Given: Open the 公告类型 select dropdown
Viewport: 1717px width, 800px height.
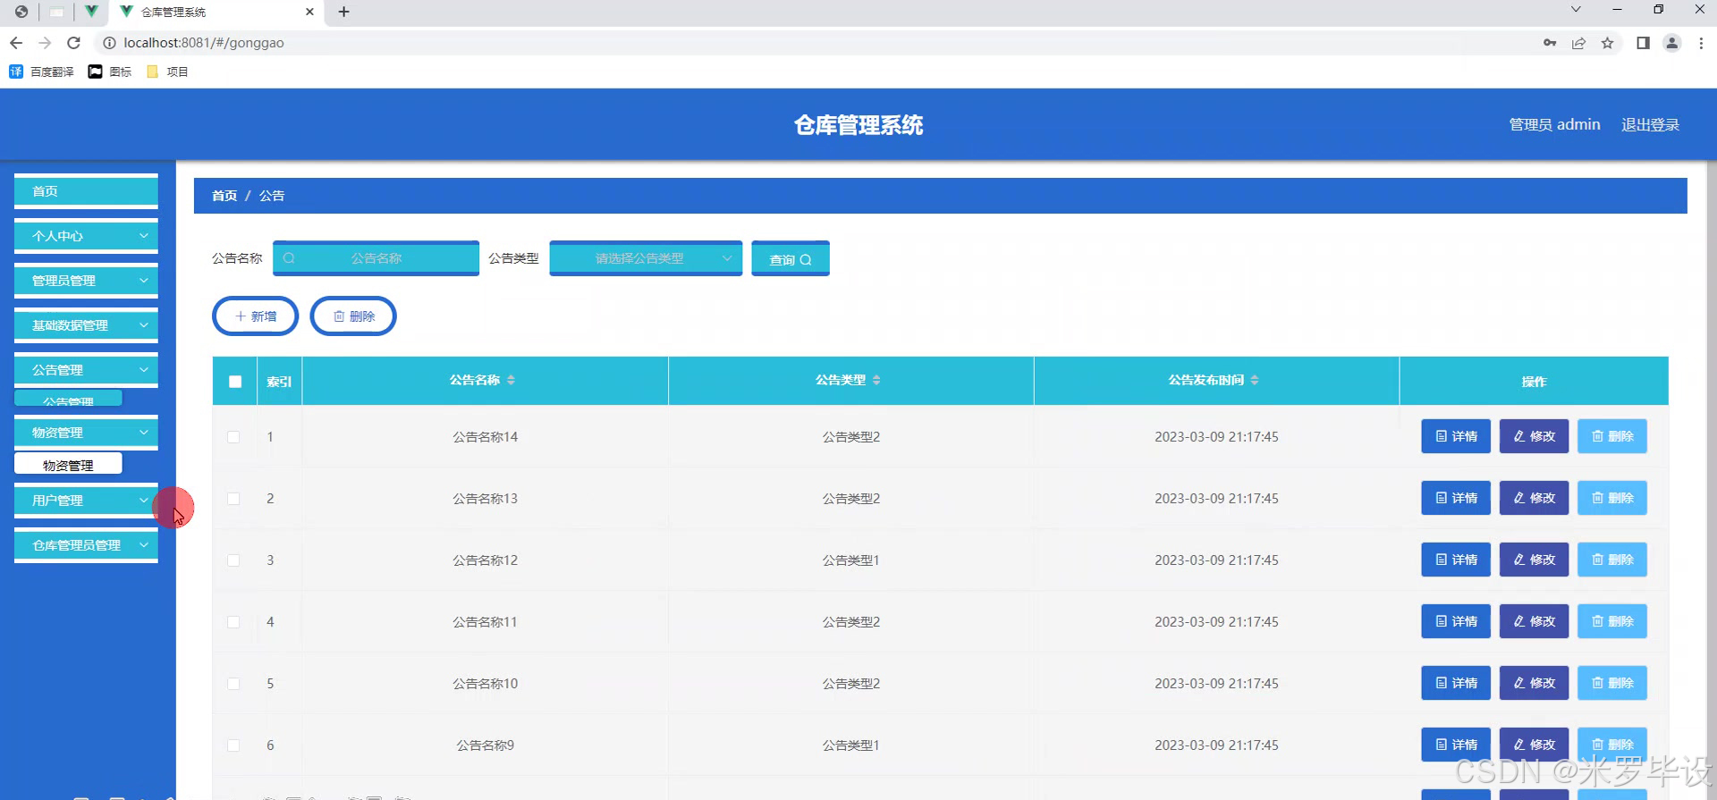Looking at the screenshot, I should pos(646,258).
